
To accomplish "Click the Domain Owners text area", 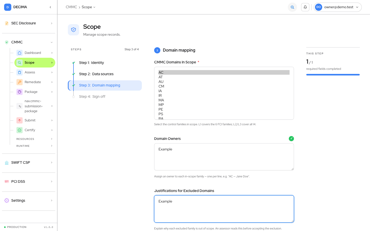I will point(224,157).
